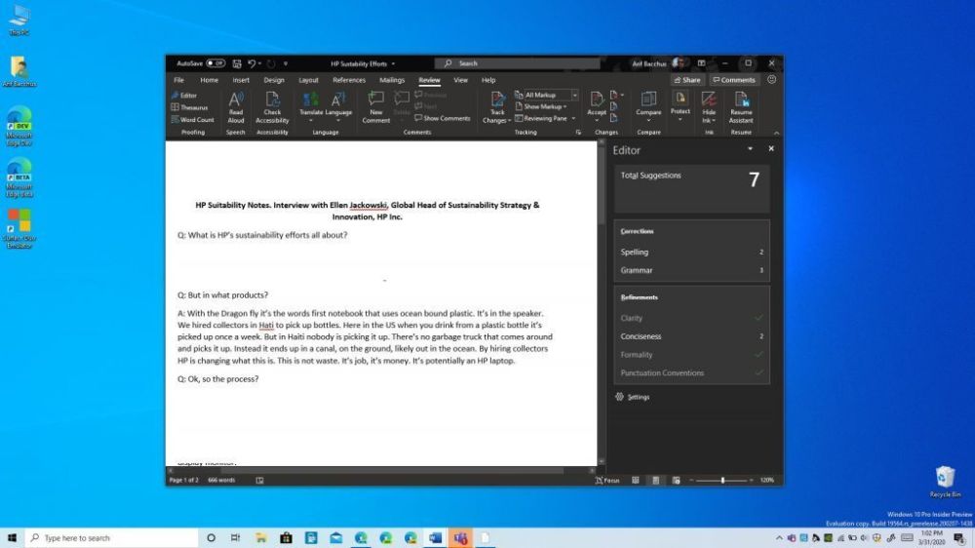Close the Editor pane
The width and height of the screenshot is (975, 548).
click(x=771, y=148)
